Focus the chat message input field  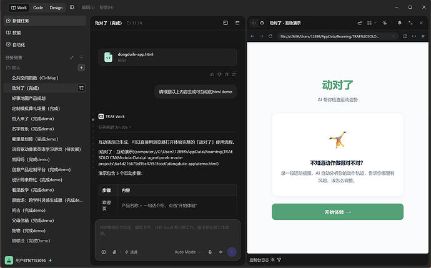click(x=167, y=231)
